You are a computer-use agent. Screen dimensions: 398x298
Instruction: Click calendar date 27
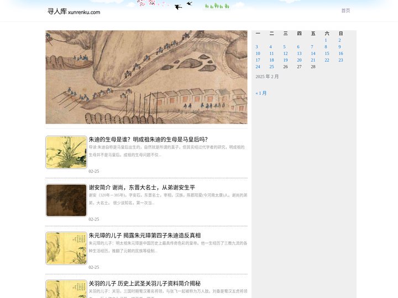299,67
